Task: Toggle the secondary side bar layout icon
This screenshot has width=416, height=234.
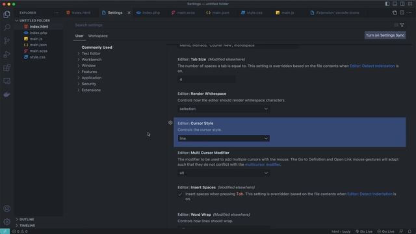Action: pos(402,4)
